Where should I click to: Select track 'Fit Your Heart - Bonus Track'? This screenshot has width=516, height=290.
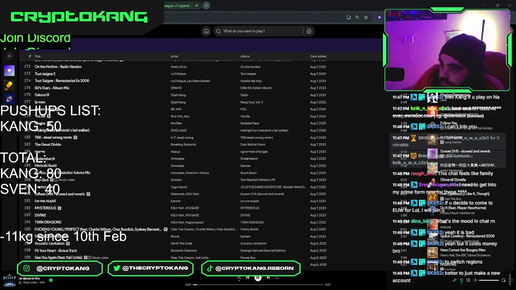(x=56, y=251)
